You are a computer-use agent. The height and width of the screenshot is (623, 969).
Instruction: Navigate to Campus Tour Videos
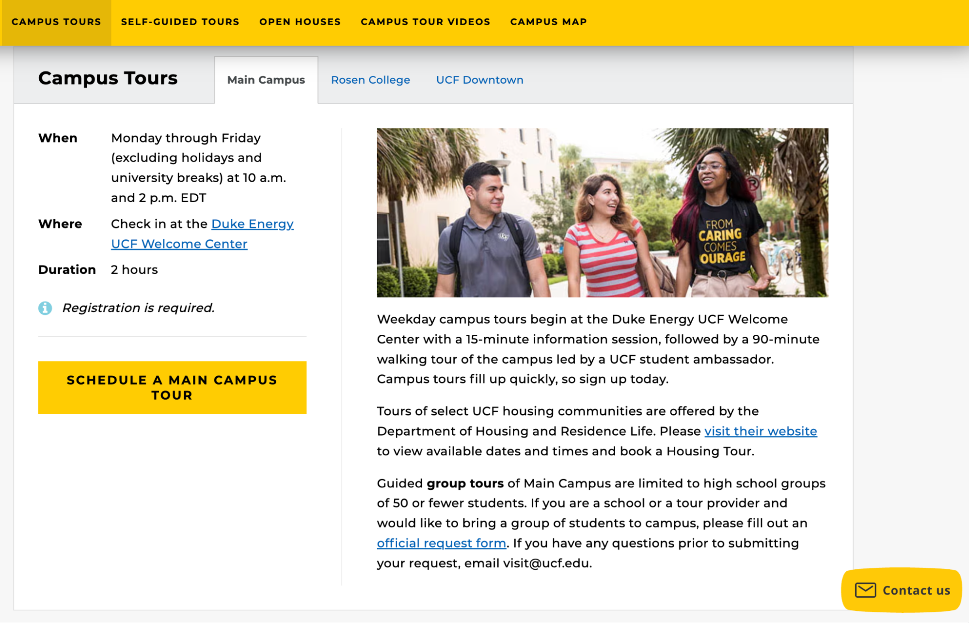tap(425, 21)
